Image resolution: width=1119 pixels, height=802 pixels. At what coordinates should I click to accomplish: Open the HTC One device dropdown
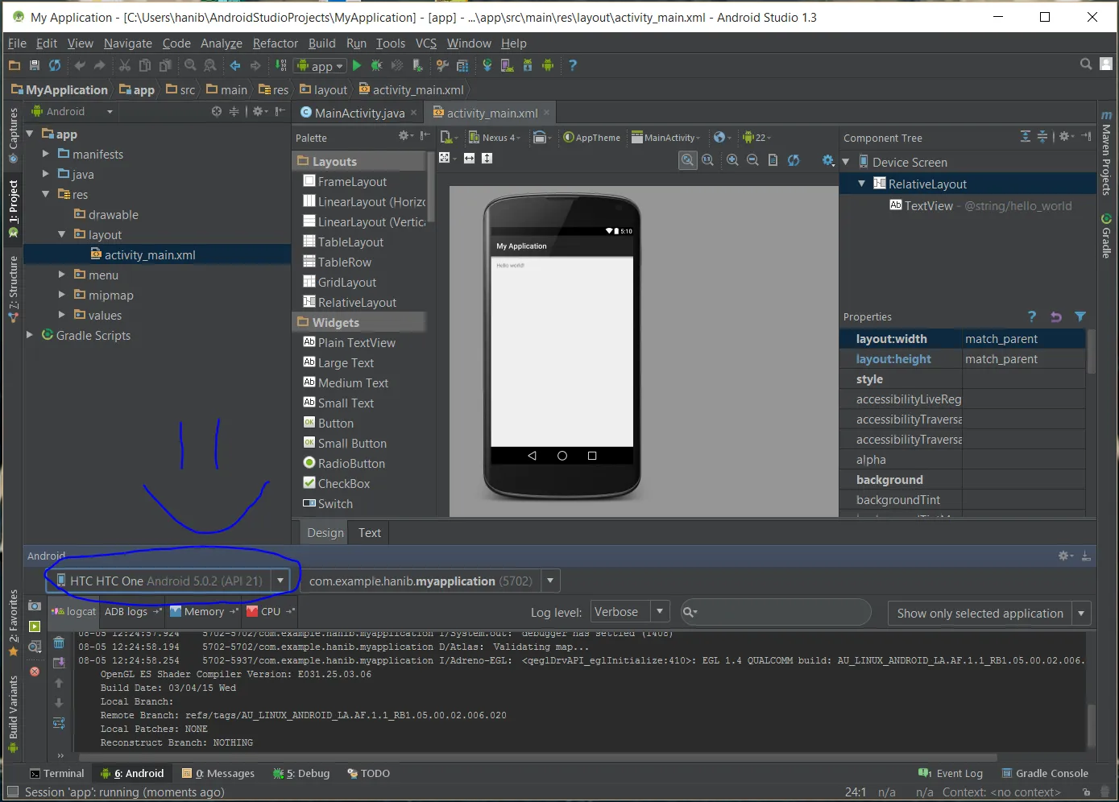click(280, 581)
